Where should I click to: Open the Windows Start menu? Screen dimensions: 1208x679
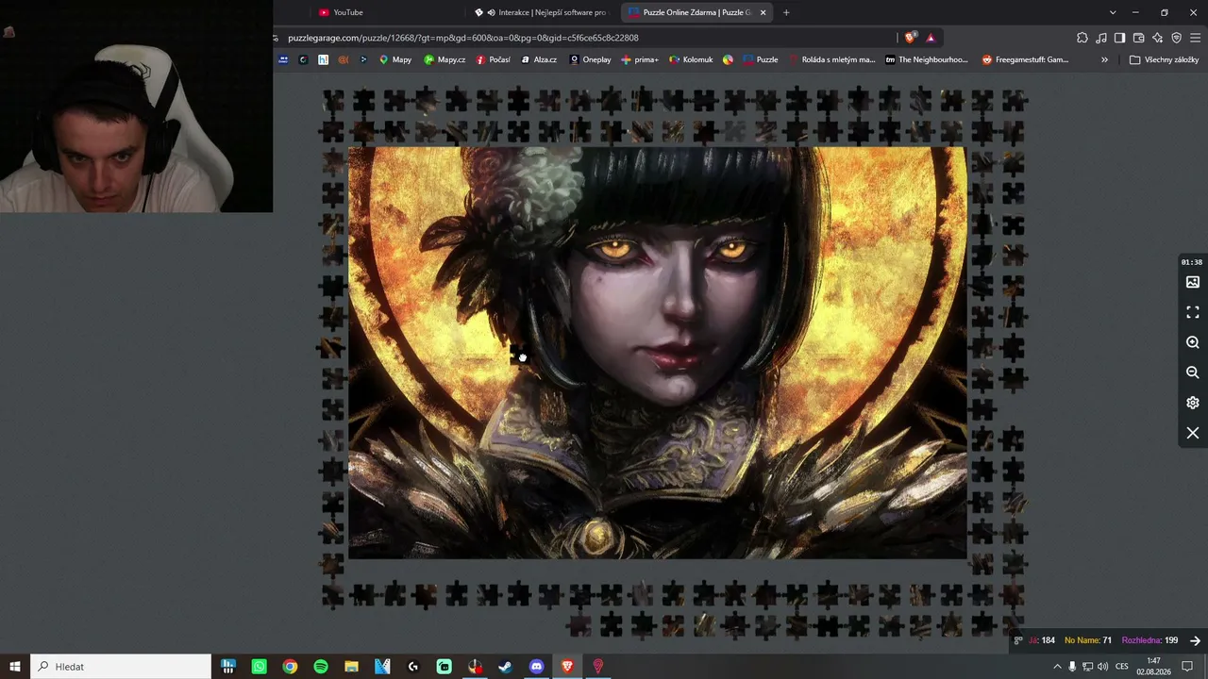click(15, 667)
